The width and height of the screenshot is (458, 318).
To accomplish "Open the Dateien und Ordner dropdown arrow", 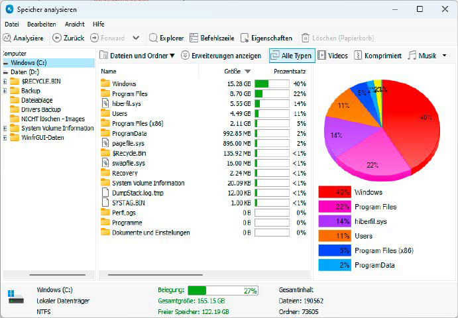I will [172, 56].
